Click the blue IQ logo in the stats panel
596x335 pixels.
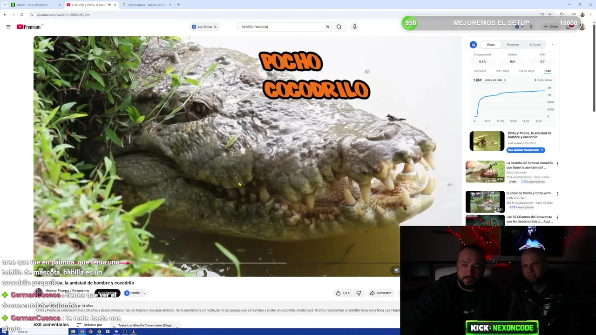473,45
